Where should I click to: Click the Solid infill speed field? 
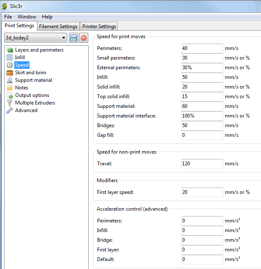point(202,87)
